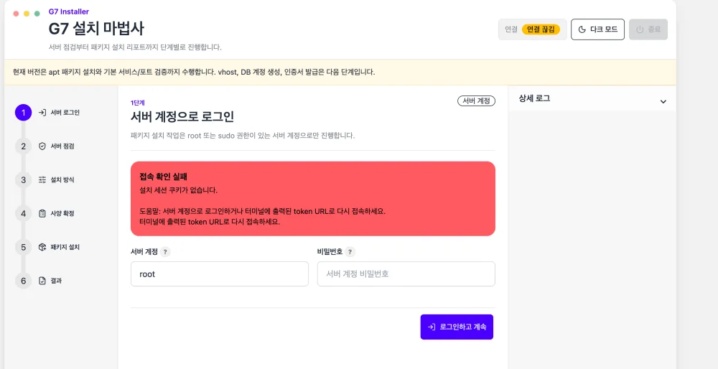
Task: Open help tooltip next to 서버 계정 label
Action: click(165, 252)
